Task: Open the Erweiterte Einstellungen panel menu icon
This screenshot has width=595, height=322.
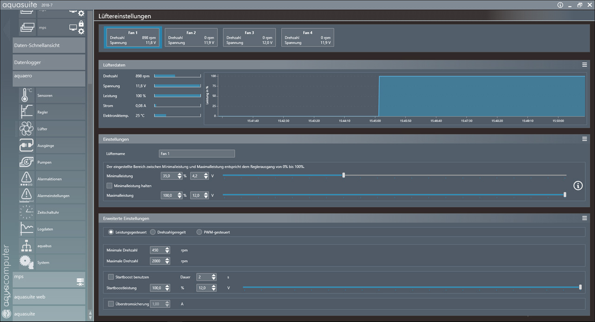Action: coord(584,218)
